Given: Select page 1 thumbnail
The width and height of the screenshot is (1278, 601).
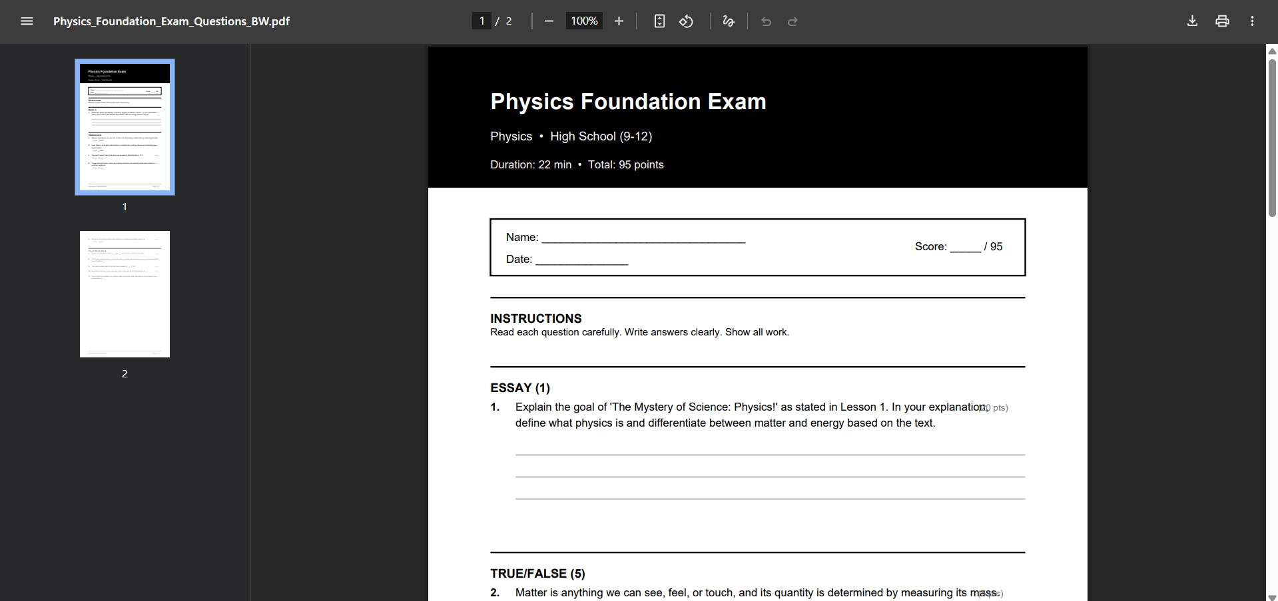Looking at the screenshot, I should pyautogui.click(x=125, y=127).
